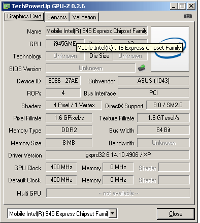Click the Memory Type value DDR2
This screenshot has height=223, width=200.
coord(69,130)
